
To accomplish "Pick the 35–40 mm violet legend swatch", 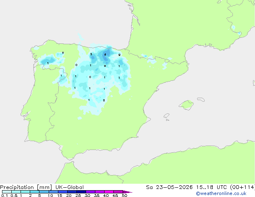I will coord(99,192).
